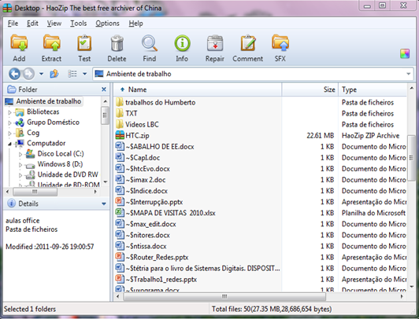Select the ~$CapI.doc file

point(143,157)
